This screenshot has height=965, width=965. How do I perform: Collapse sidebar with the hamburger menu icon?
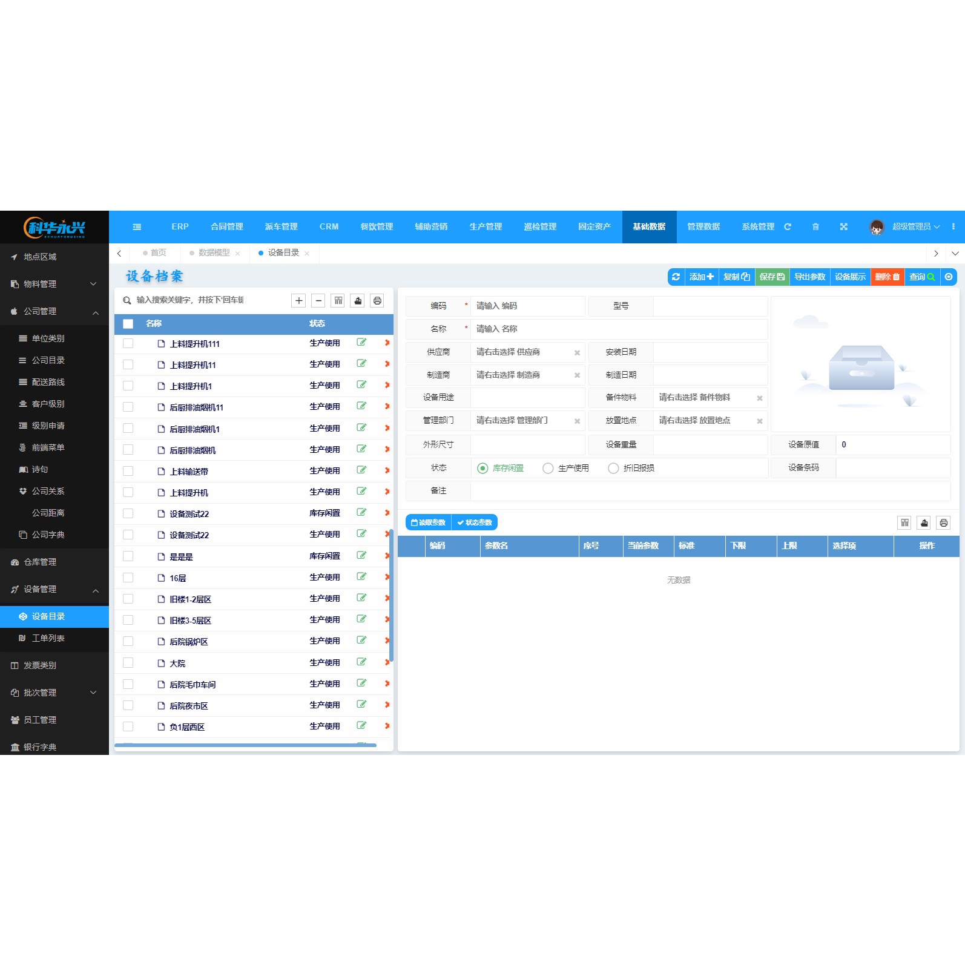click(x=137, y=227)
